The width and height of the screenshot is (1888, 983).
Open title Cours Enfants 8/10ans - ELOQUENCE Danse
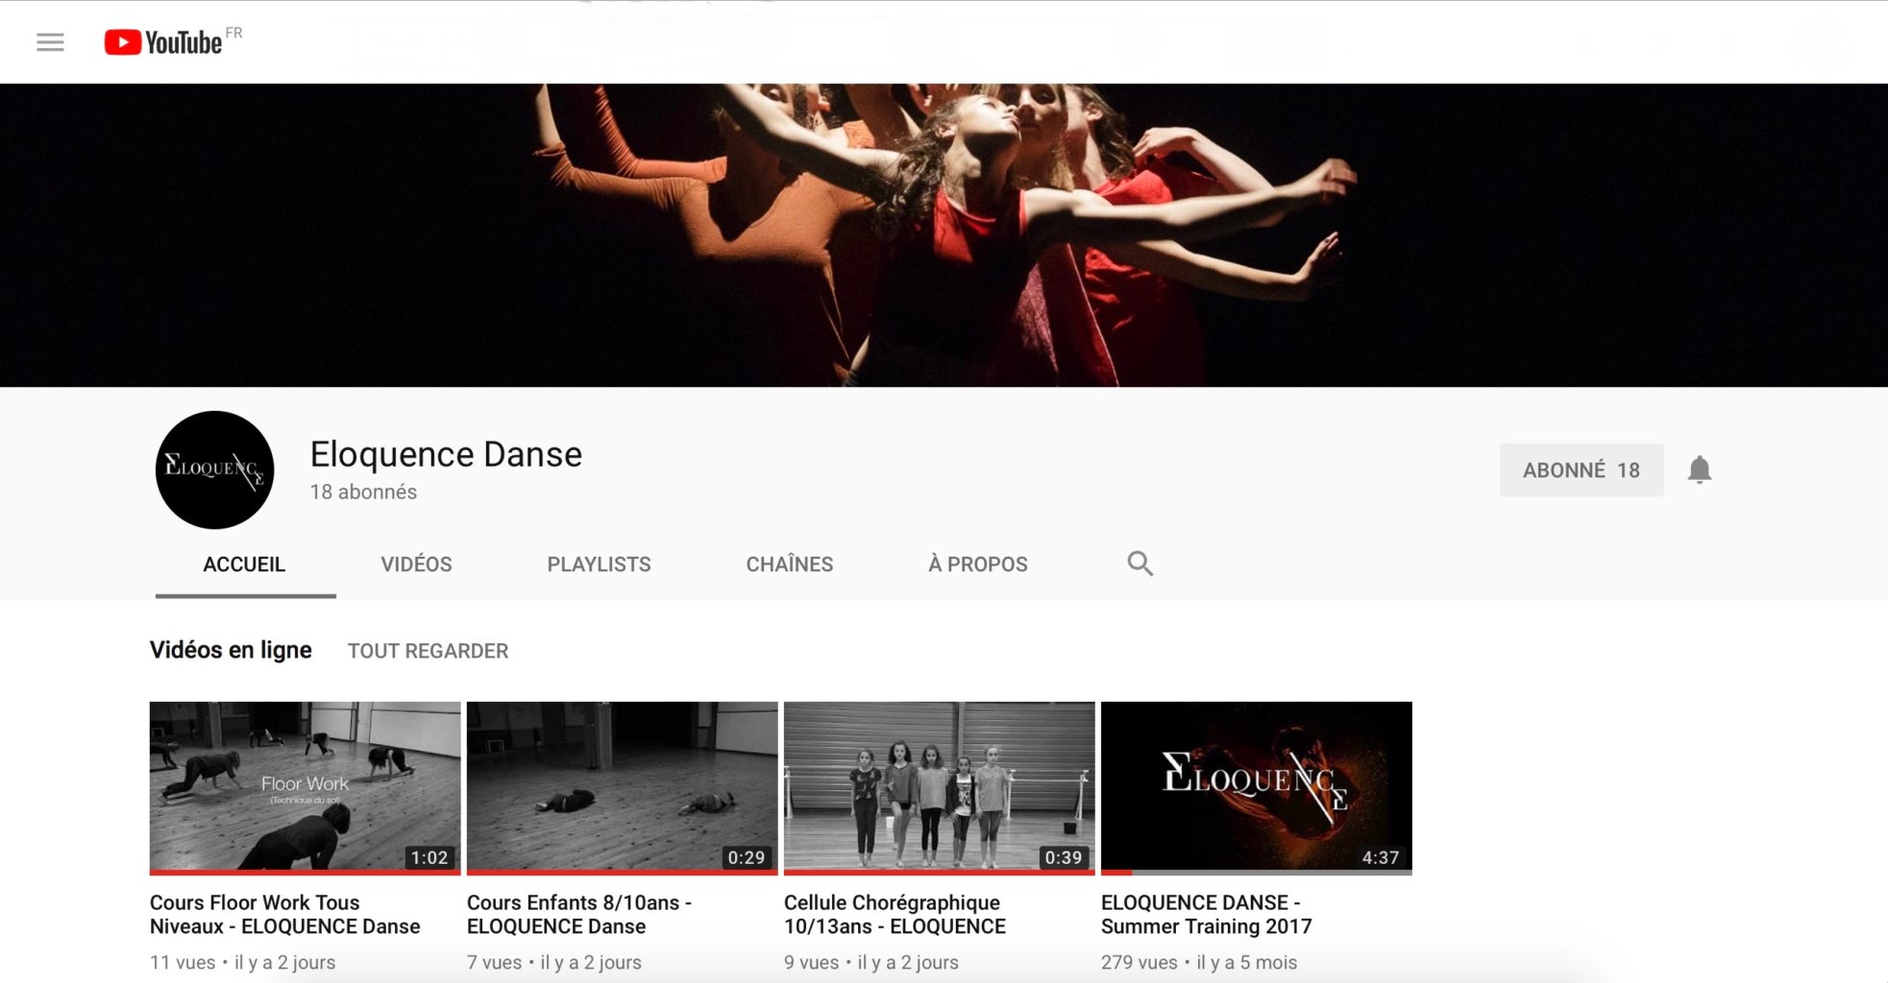point(579,914)
